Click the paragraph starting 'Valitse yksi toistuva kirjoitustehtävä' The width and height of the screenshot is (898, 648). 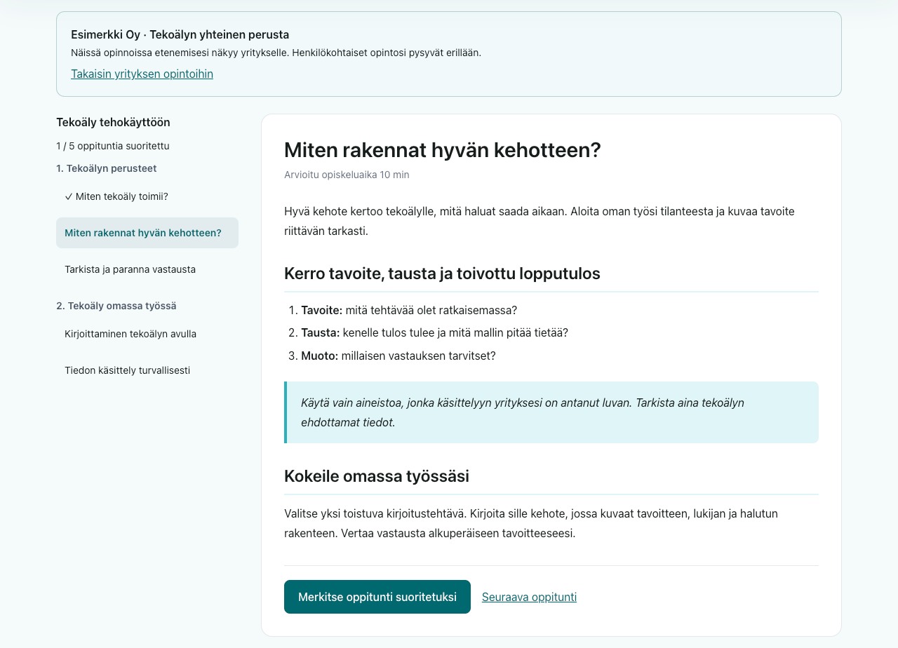point(551,523)
